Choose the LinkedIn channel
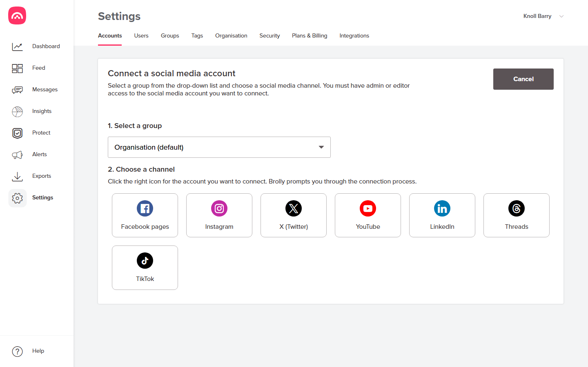588x367 pixels. 442,215
